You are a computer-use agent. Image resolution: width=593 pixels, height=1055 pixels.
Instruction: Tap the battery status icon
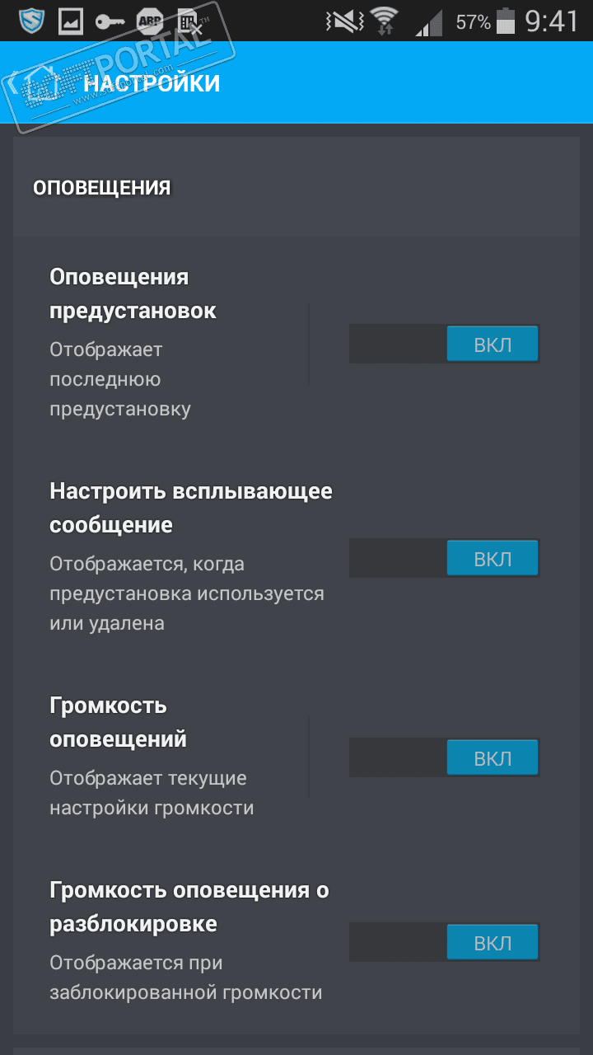[506, 21]
